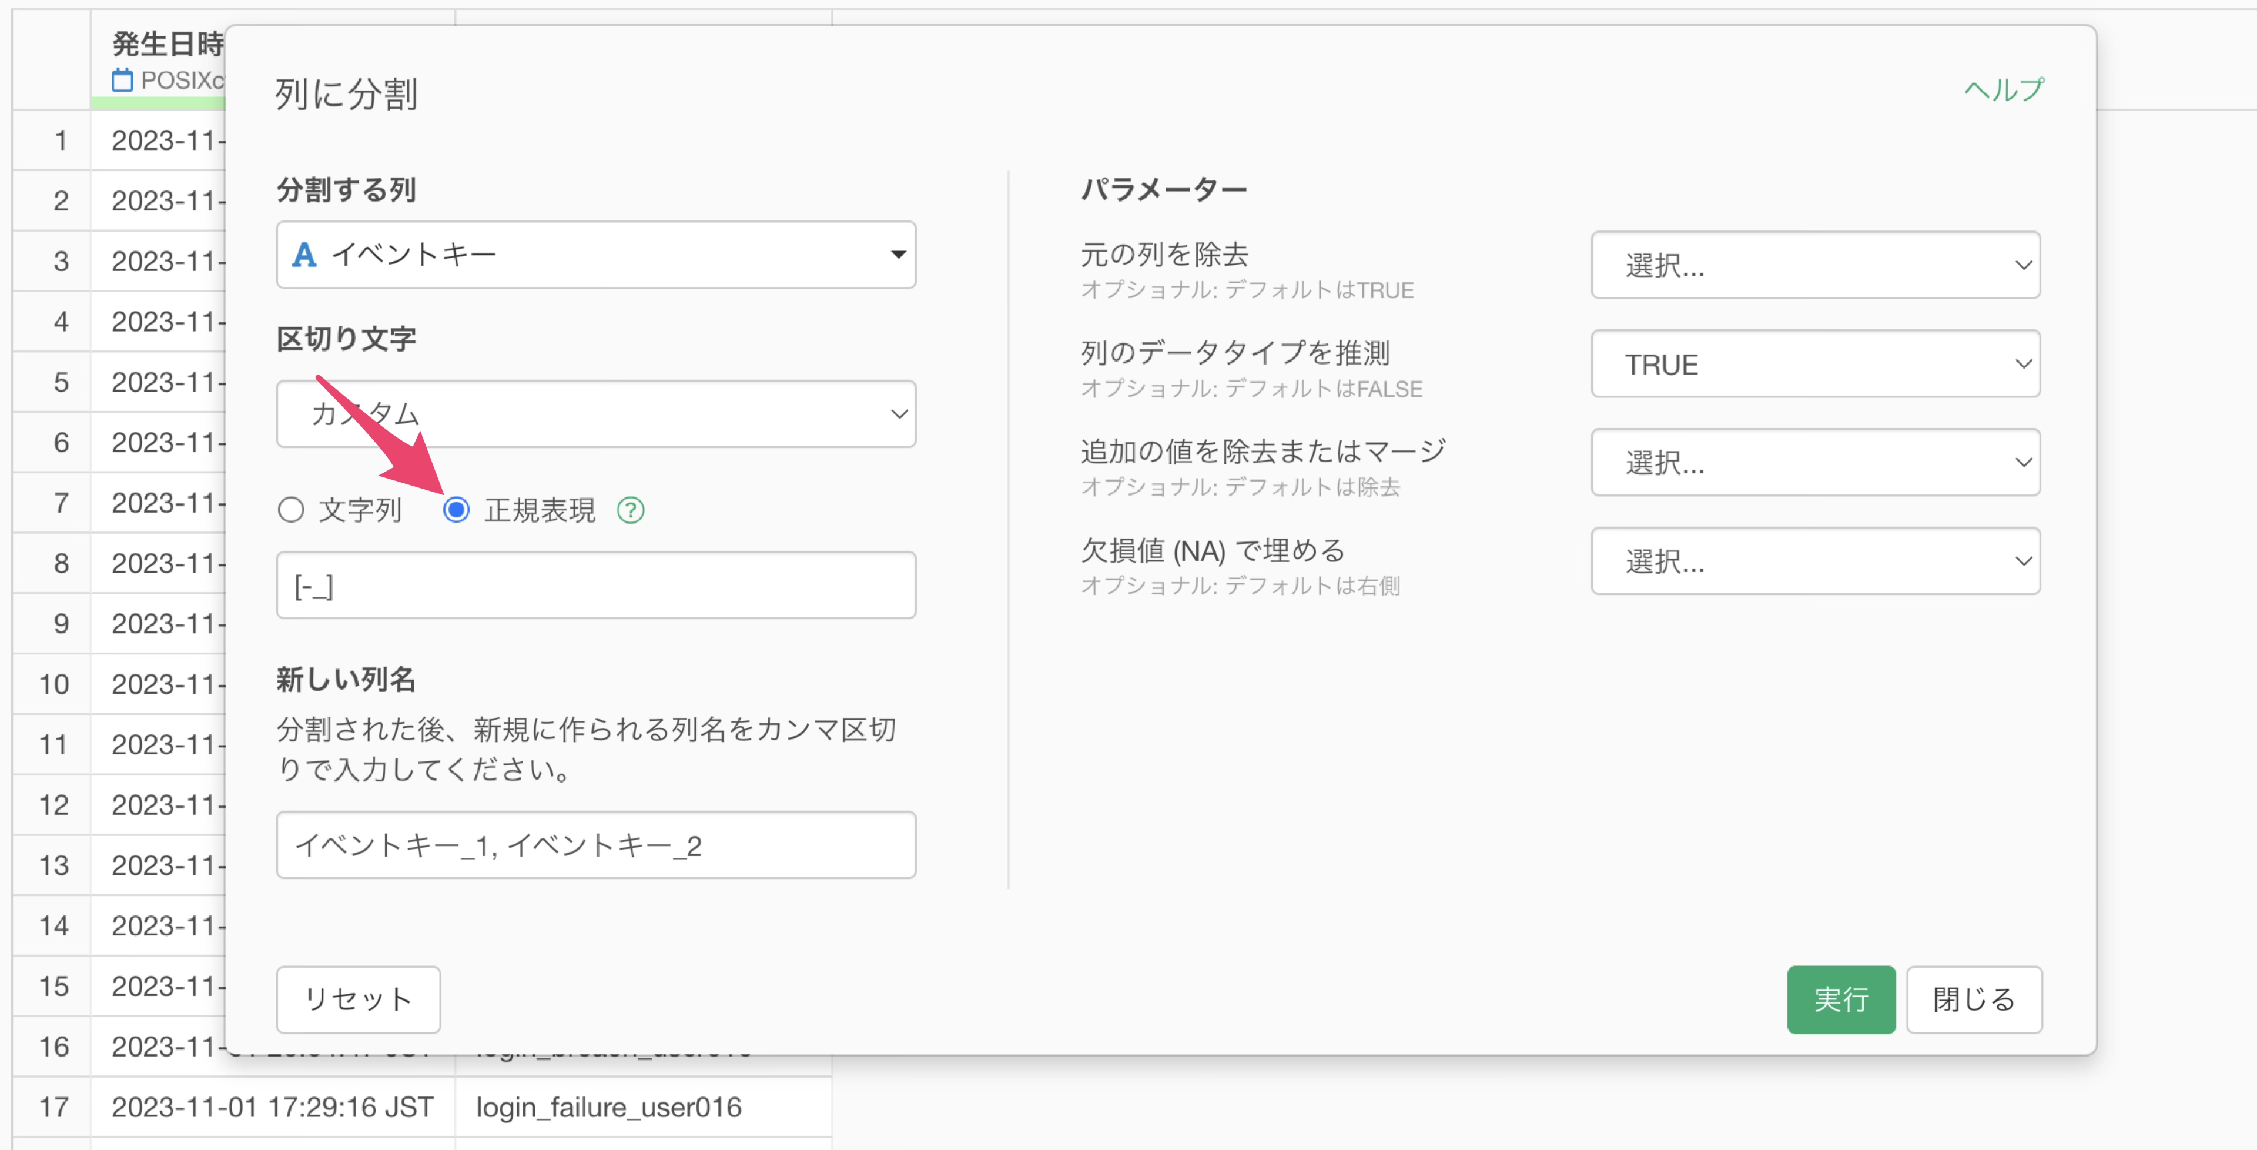Select the 文字列 radio button
The height and width of the screenshot is (1150, 2257).
[x=291, y=510]
